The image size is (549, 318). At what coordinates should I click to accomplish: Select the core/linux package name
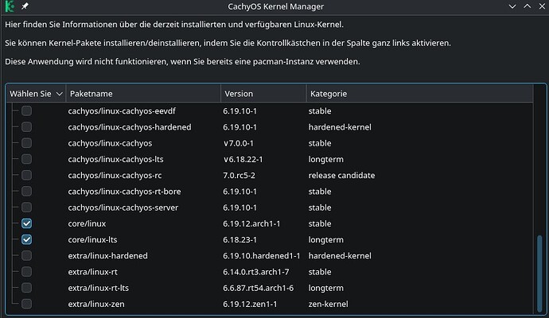pyautogui.click(x=87, y=223)
